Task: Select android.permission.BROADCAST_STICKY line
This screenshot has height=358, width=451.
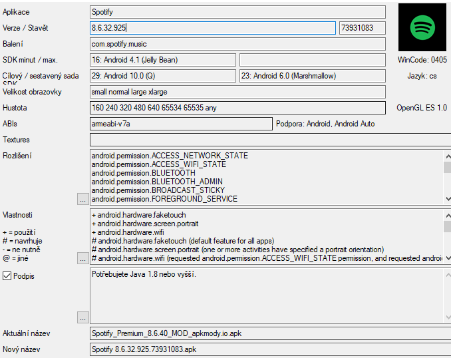Action: click(158, 190)
